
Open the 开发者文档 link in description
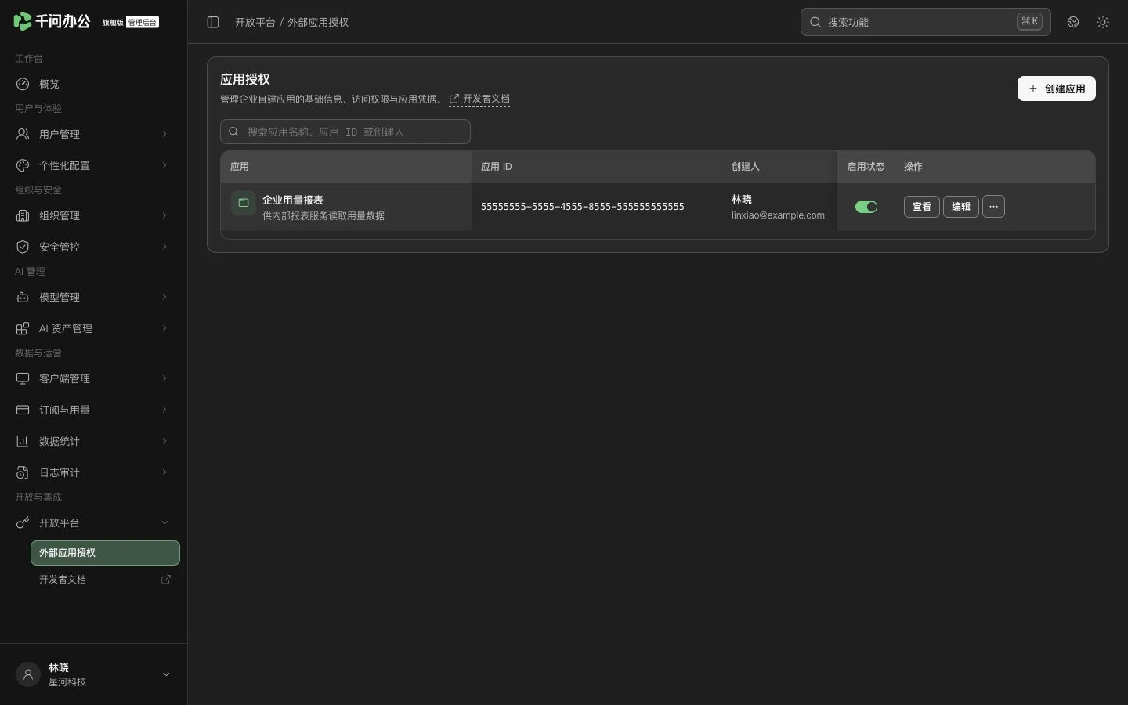tap(479, 99)
